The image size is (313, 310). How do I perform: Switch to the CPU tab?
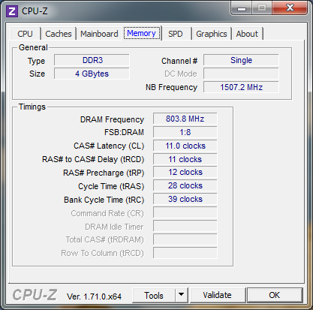click(25, 34)
